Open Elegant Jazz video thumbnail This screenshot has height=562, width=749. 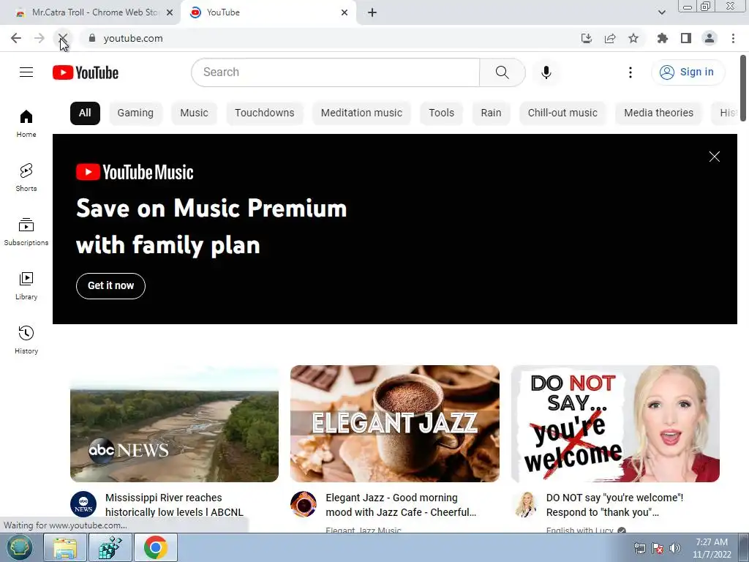click(x=395, y=424)
